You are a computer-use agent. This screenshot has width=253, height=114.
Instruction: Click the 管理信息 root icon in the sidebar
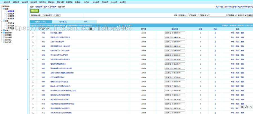(2, 6)
